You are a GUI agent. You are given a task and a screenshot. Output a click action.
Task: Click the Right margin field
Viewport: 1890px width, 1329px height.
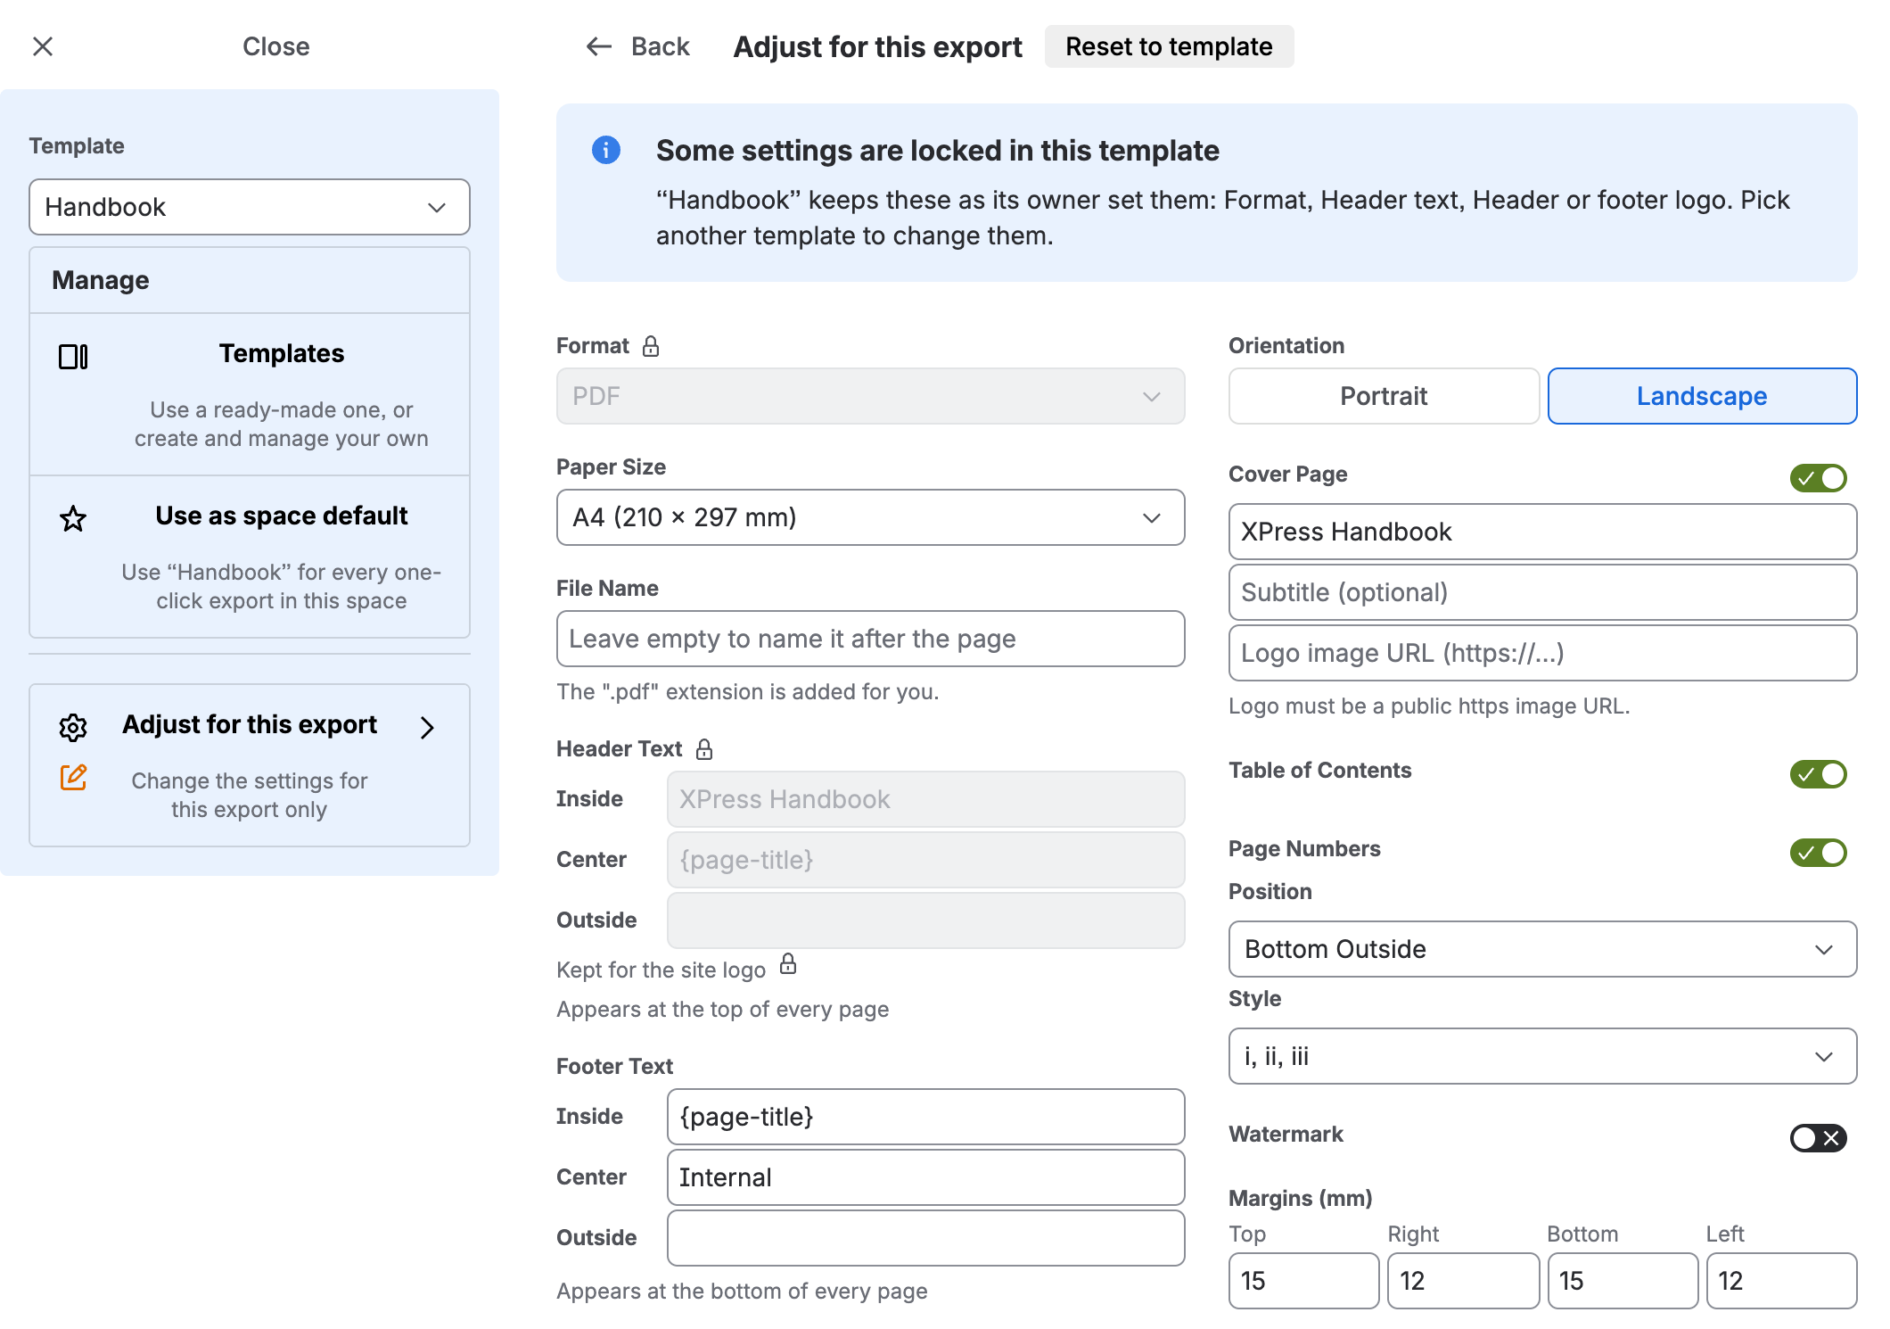tap(1463, 1281)
